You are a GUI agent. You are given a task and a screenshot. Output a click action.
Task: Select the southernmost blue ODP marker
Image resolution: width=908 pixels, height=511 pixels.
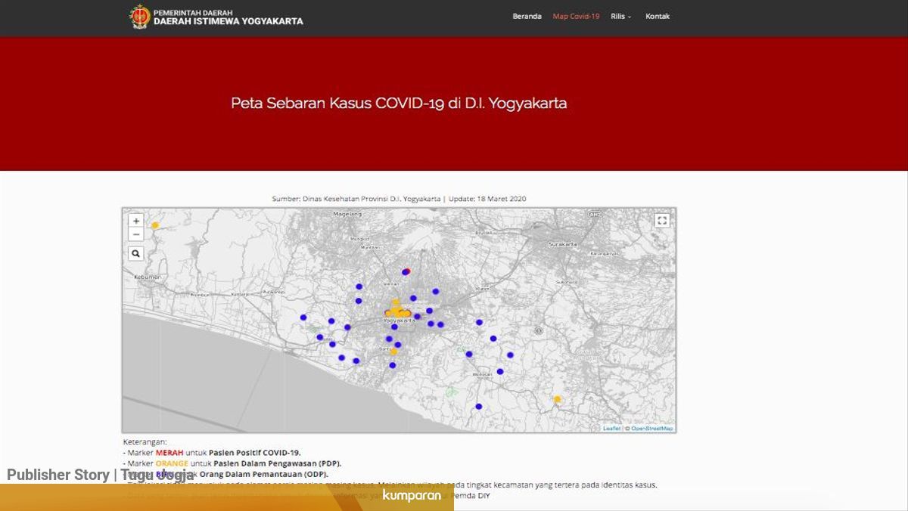tap(479, 407)
